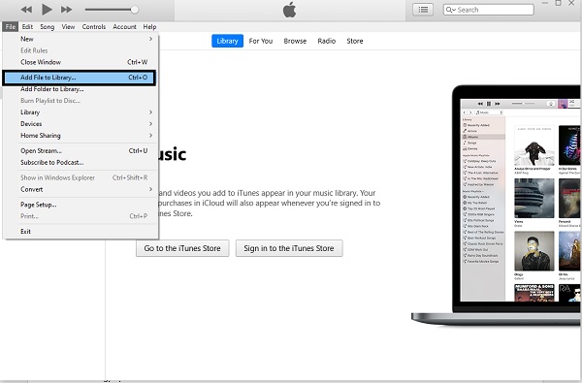Switch to the For You tab
The width and height of the screenshot is (582, 383).
pos(261,41)
